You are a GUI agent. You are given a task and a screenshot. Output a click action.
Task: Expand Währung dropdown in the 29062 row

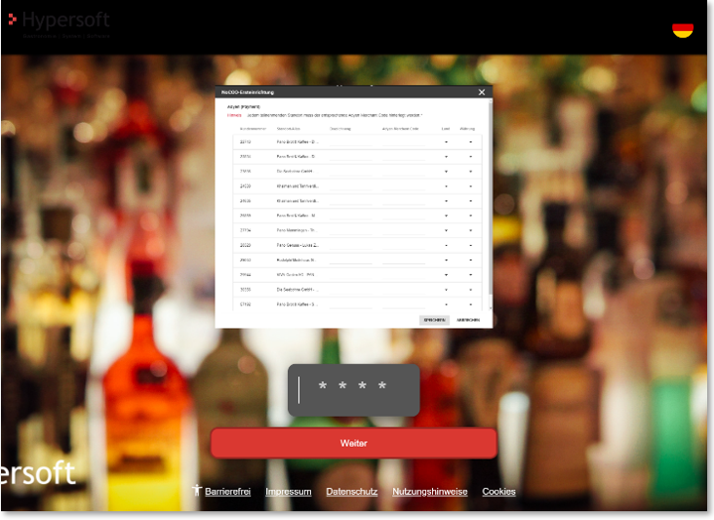coord(470,260)
